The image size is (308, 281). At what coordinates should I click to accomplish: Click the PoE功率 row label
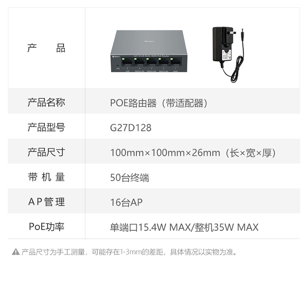tap(46, 227)
